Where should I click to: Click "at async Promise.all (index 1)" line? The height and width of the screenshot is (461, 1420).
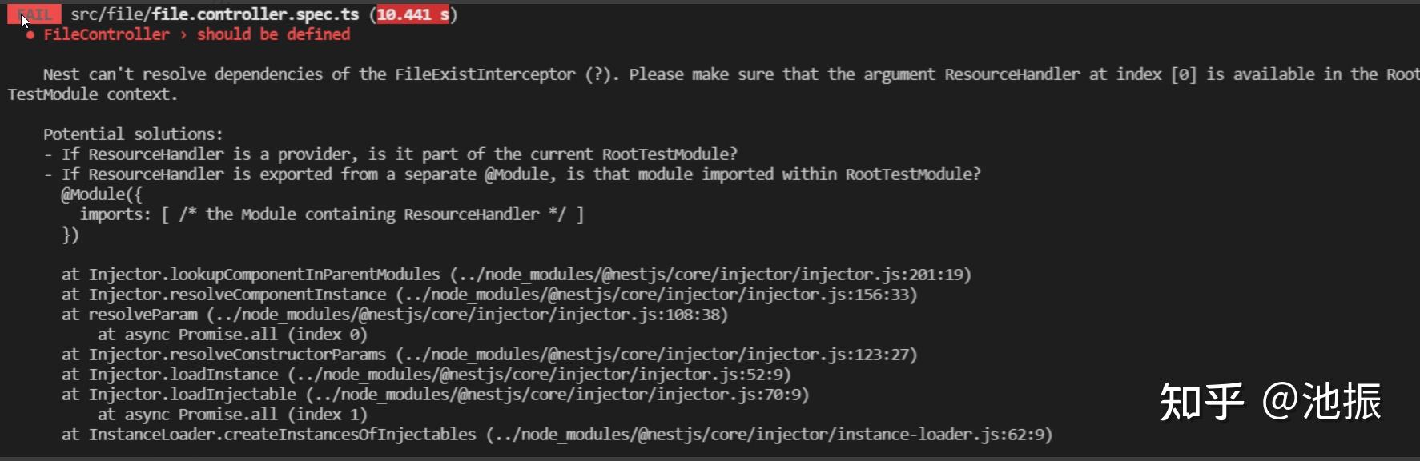[x=232, y=415]
